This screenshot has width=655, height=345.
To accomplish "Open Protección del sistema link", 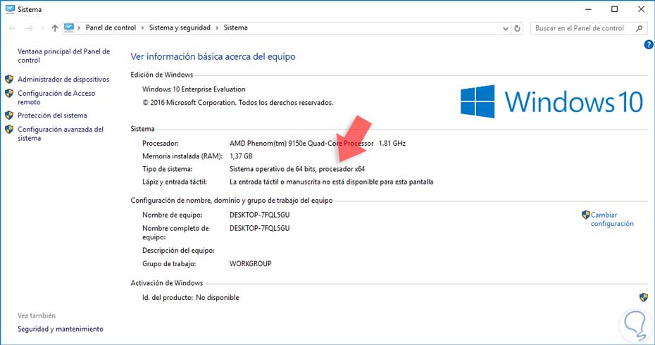I will coord(52,115).
